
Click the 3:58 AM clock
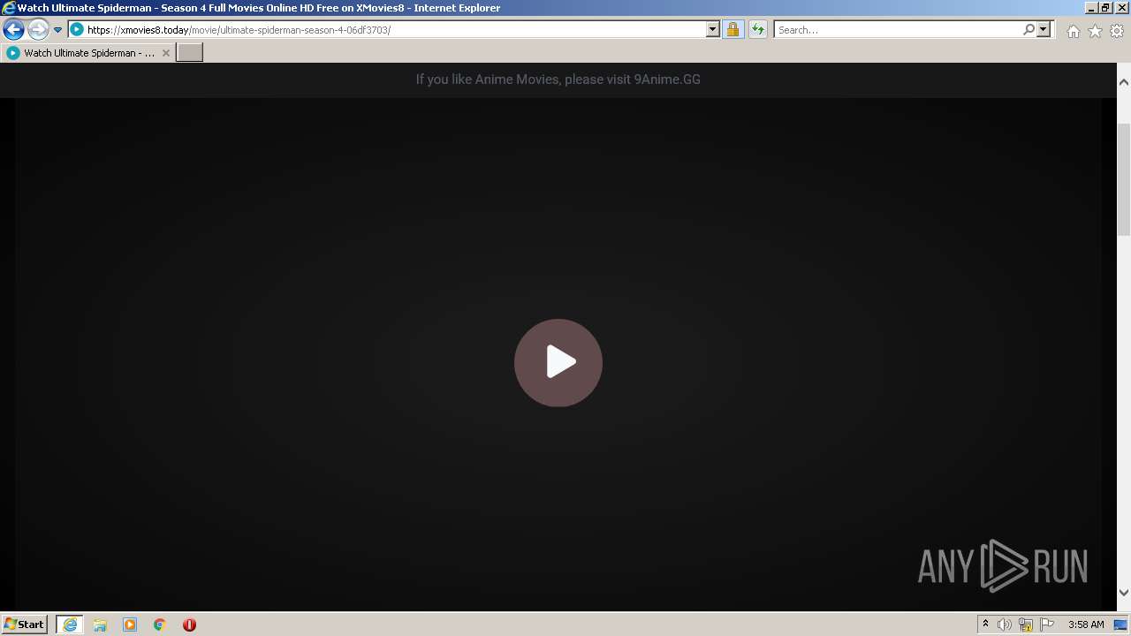(1086, 625)
